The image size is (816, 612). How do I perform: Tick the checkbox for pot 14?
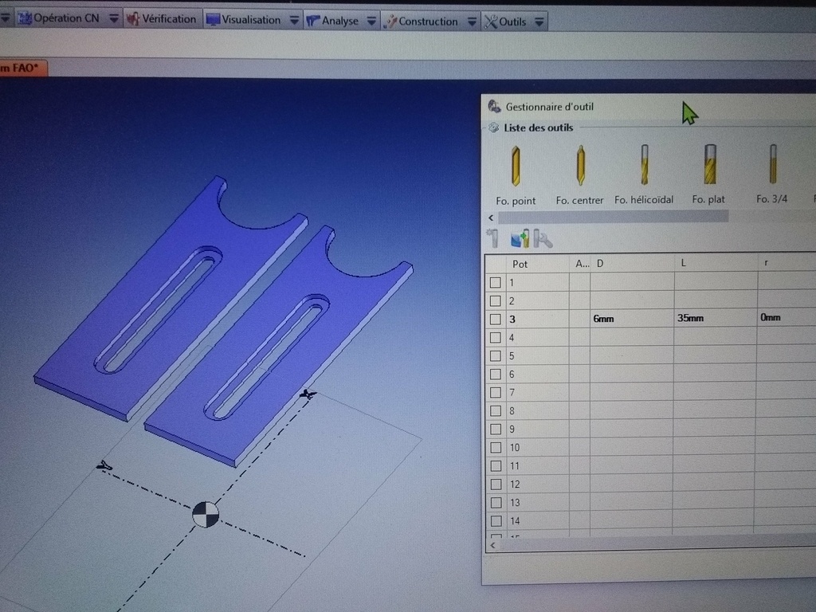pyautogui.click(x=496, y=521)
